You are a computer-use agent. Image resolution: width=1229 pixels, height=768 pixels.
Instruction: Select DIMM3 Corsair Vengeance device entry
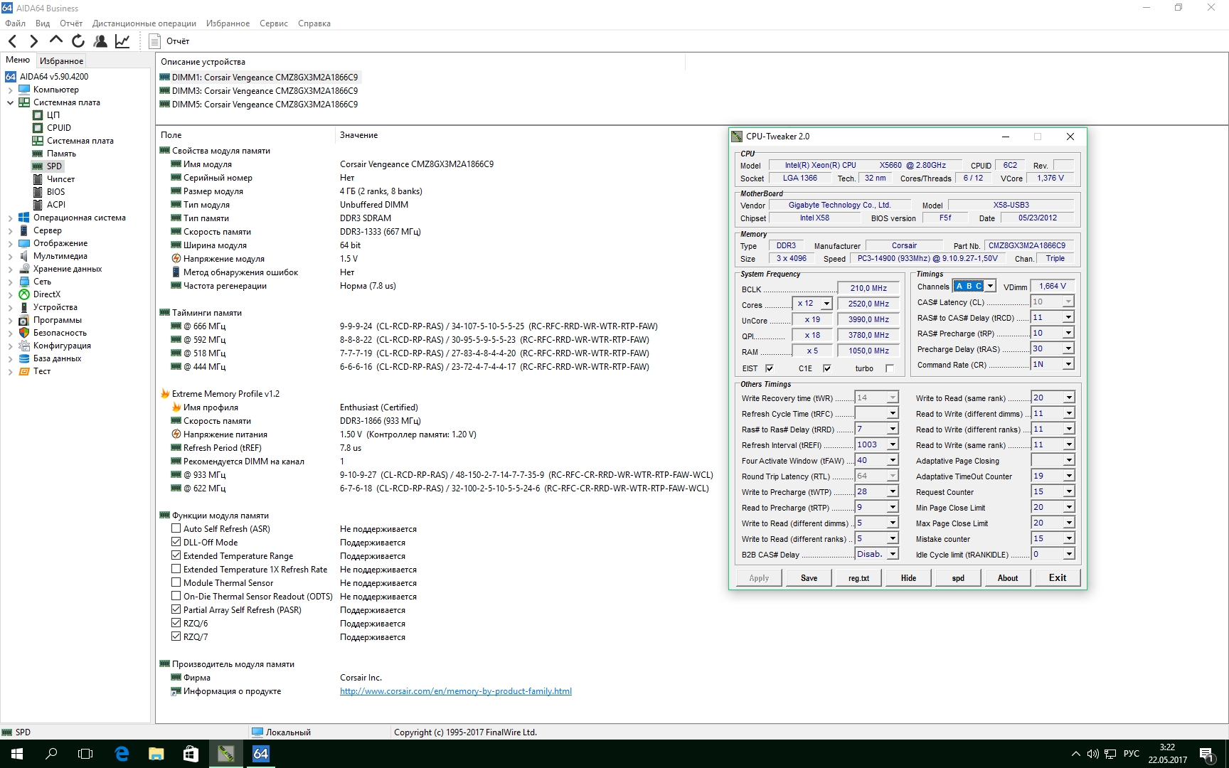click(265, 91)
